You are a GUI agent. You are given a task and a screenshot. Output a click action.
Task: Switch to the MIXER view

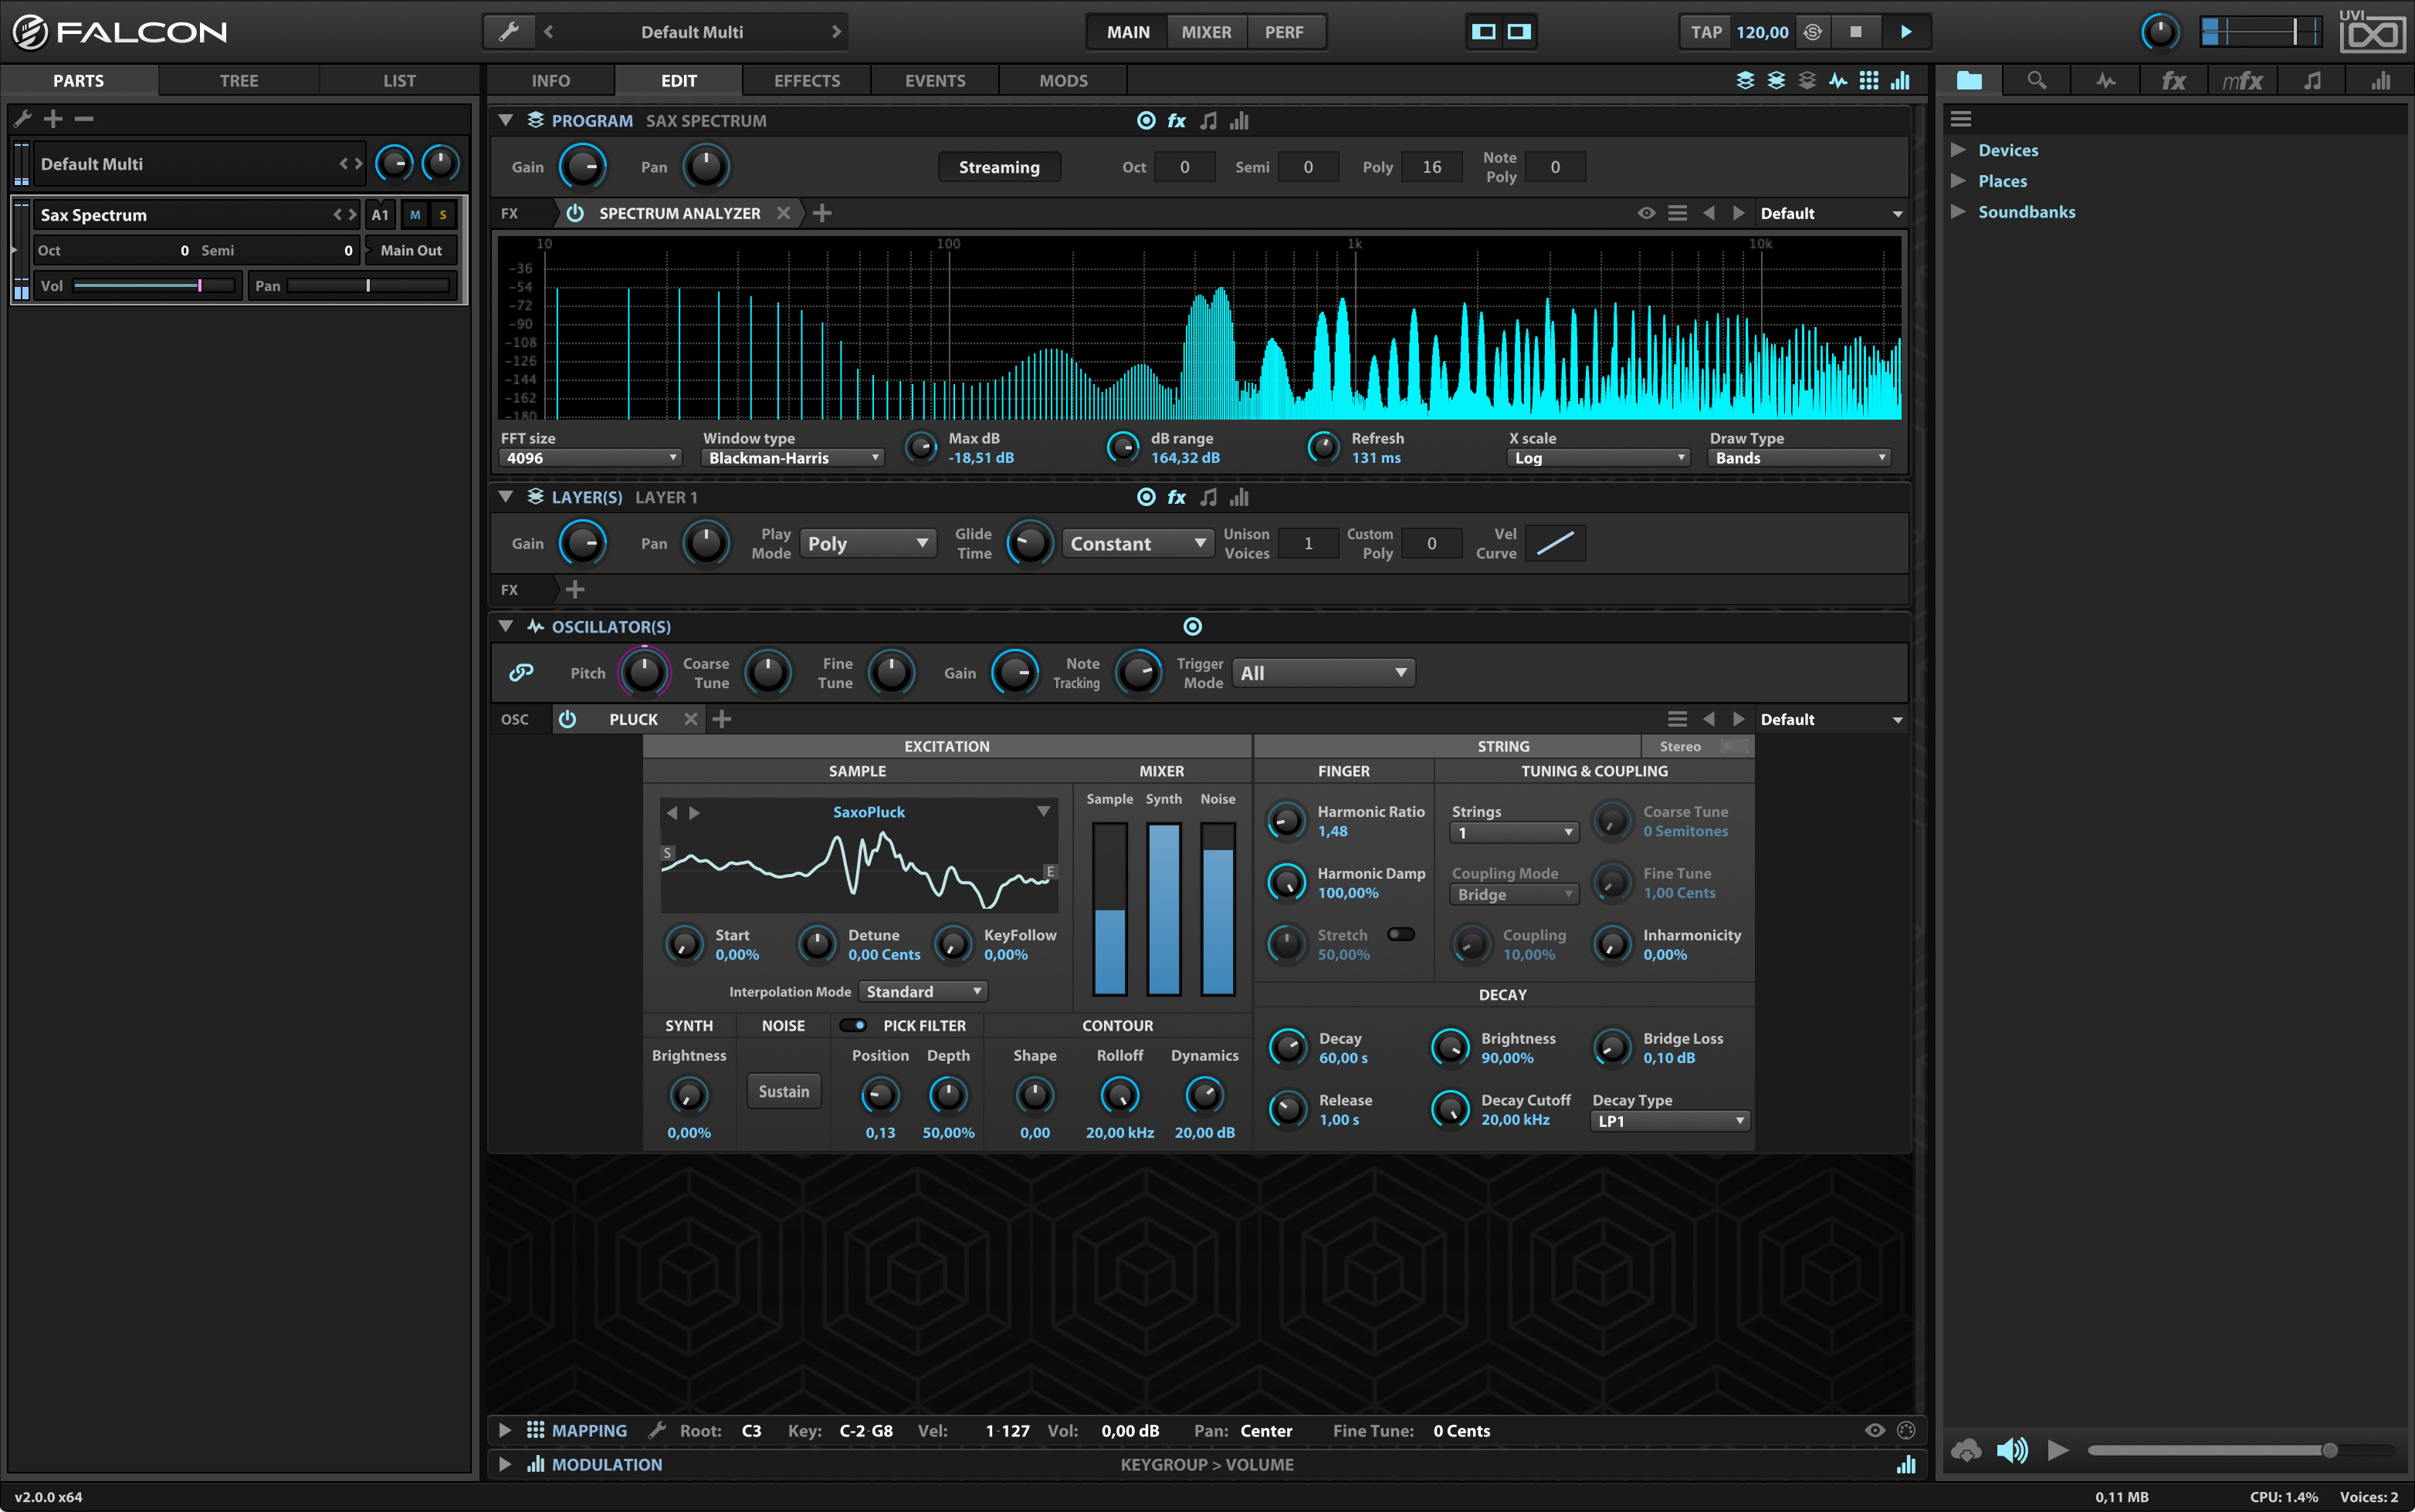point(1206,32)
